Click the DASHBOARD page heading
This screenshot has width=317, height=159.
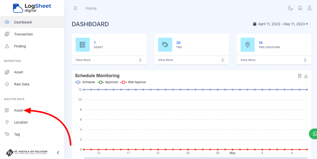tap(90, 24)
